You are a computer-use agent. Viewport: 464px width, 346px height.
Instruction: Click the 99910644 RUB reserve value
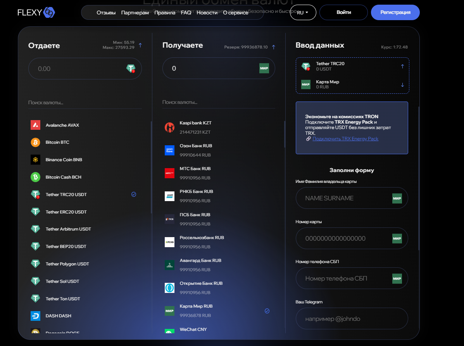click(195, 155)
